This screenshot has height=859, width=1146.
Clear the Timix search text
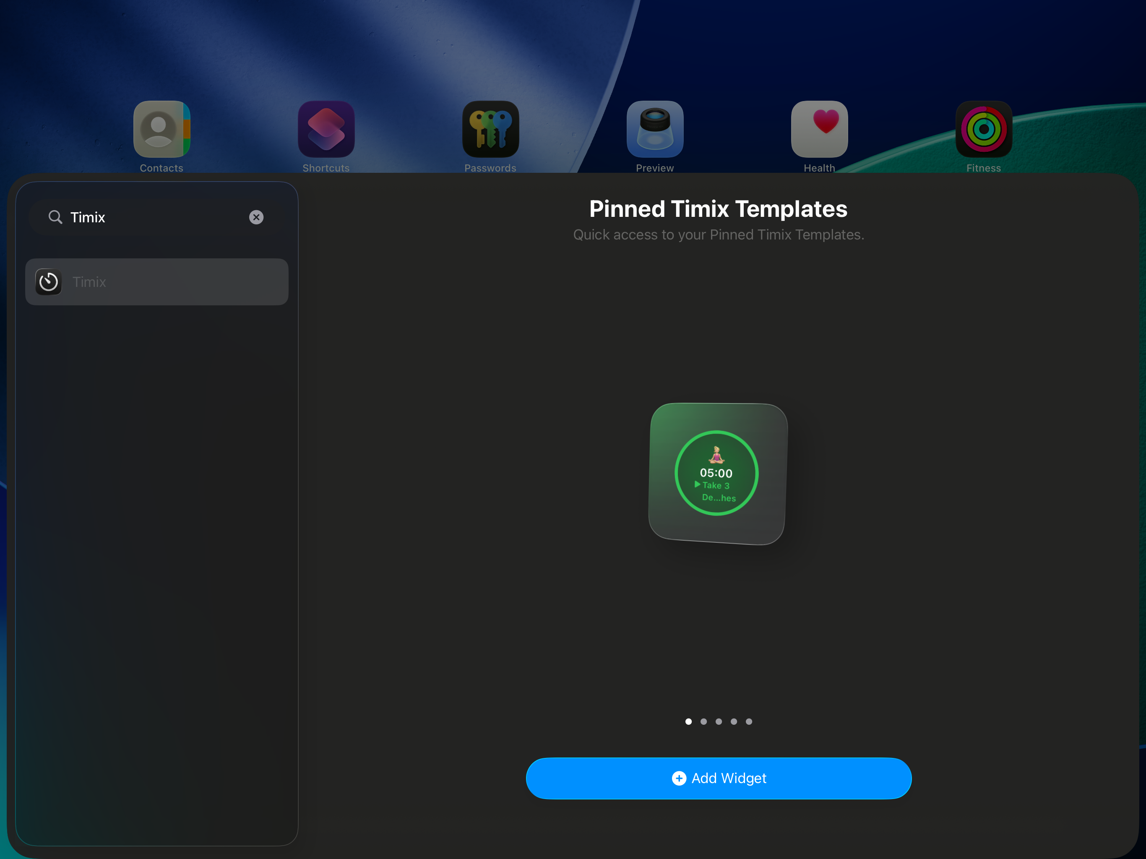[x=256, y=217]
